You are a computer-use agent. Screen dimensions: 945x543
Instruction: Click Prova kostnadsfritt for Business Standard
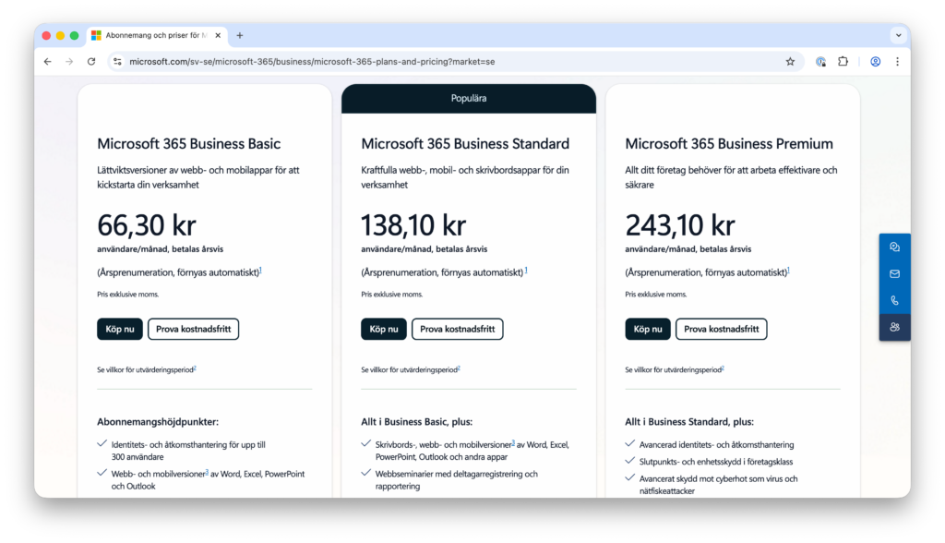click(458, 329)
